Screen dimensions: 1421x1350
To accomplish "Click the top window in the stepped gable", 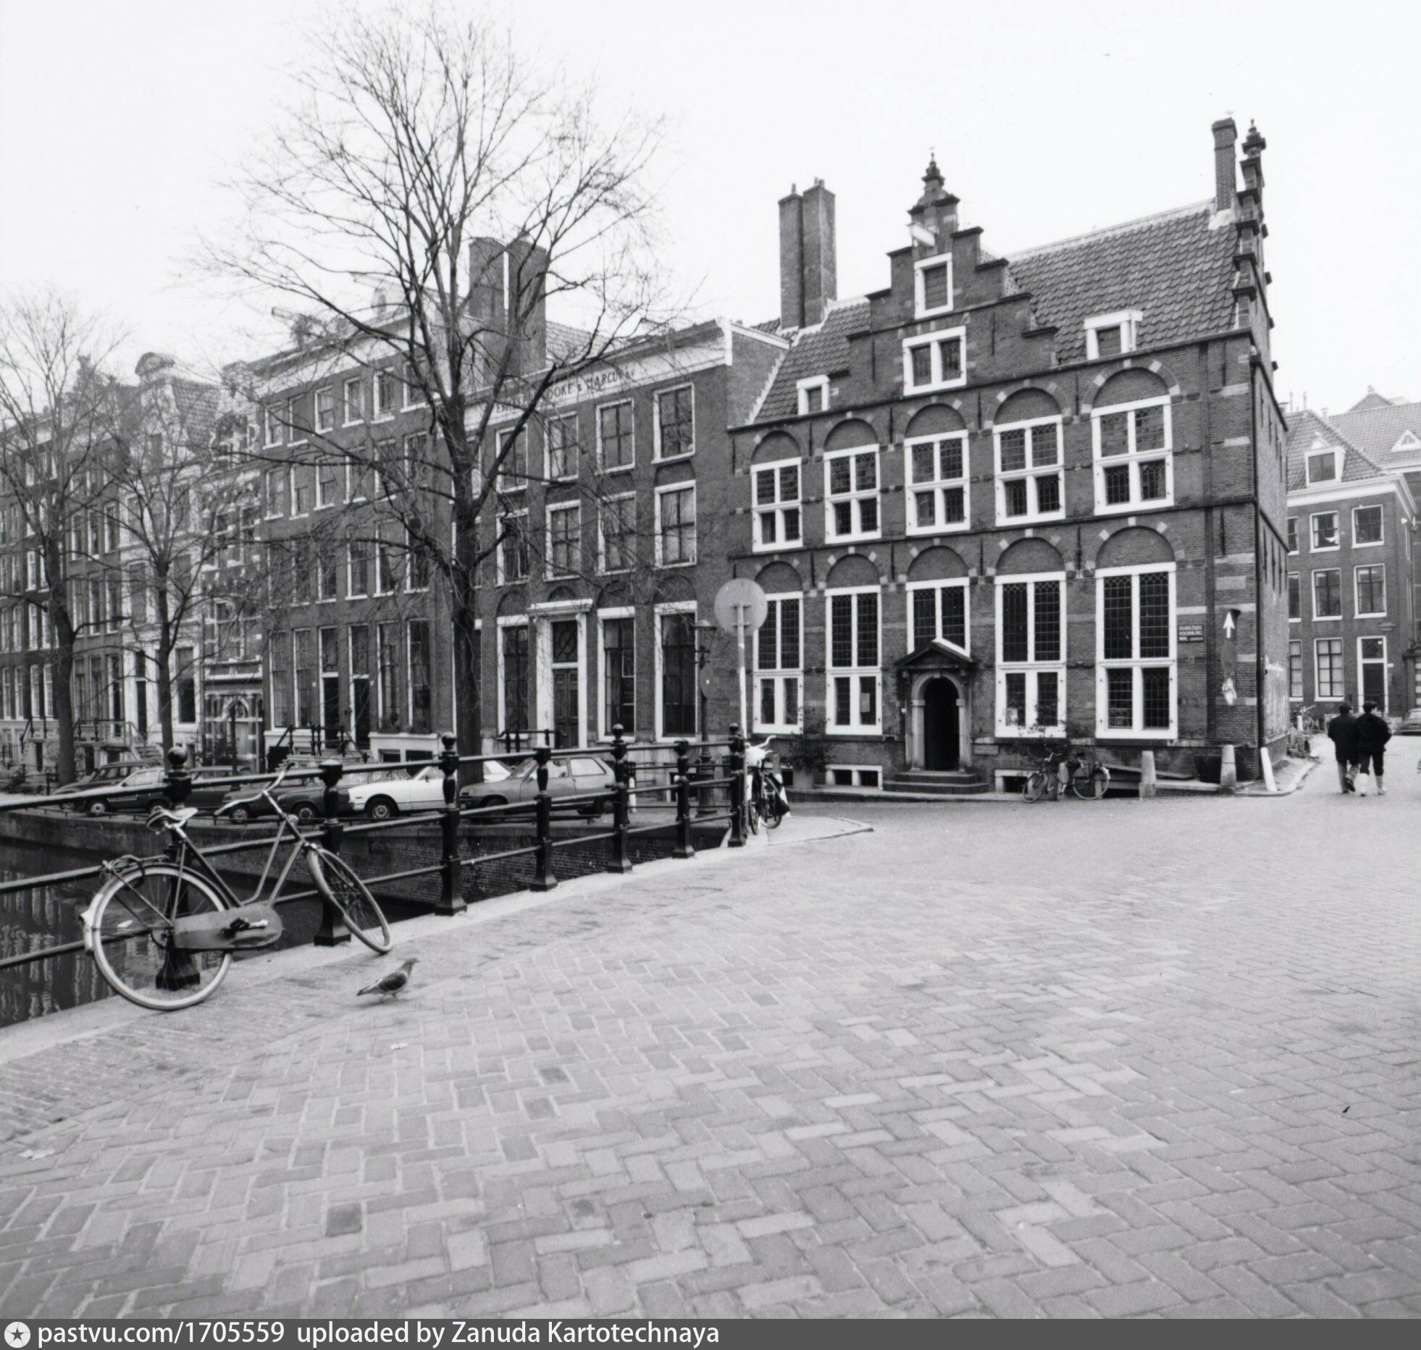I will click(933, 285).
